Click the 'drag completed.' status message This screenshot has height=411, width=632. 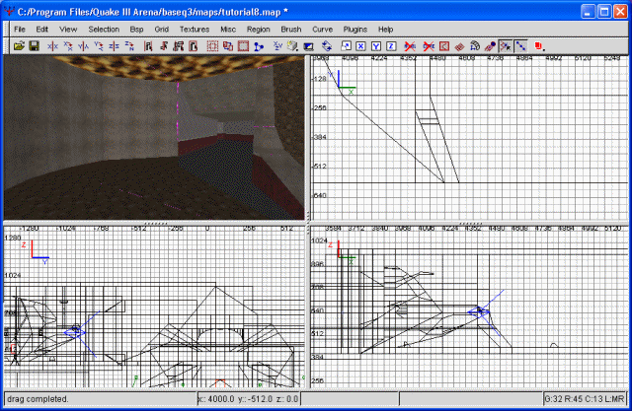[x=38, y=399]
